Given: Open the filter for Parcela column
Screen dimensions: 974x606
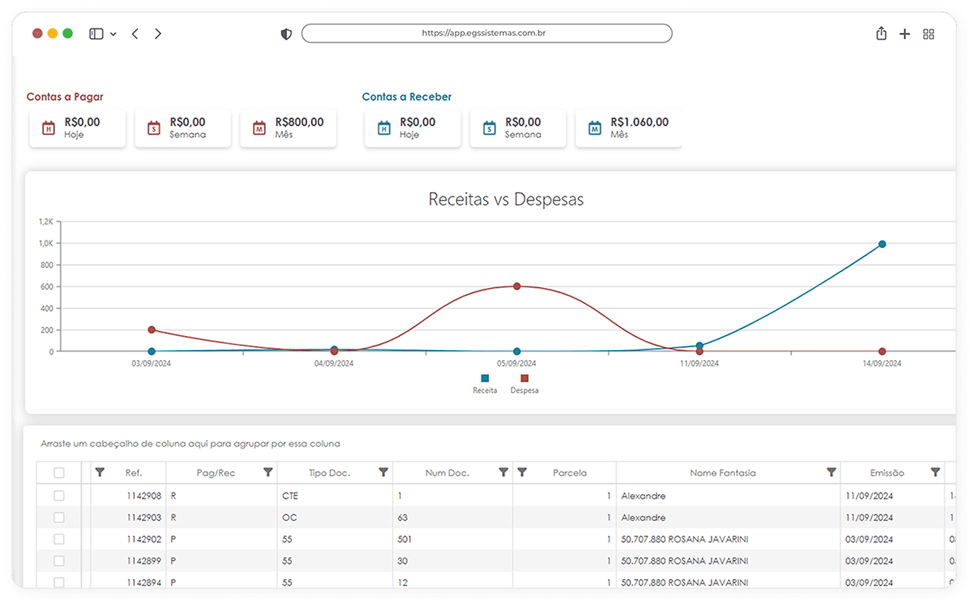Looking at the screenshot, I should point(522,472).
